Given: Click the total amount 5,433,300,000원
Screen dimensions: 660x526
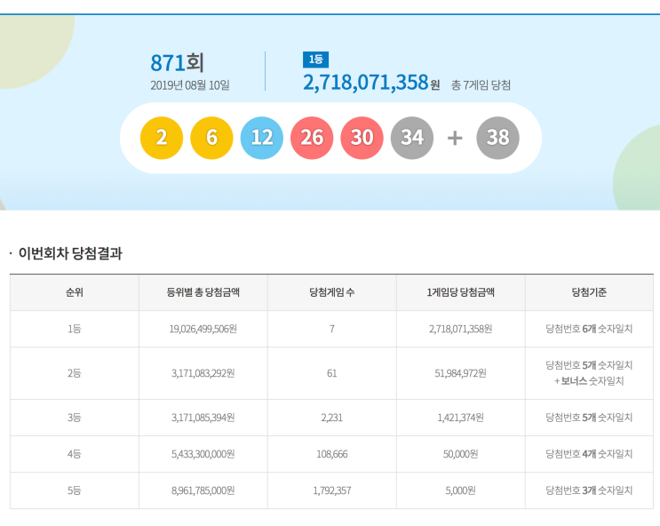Looking at the screenshot, I should [203, 454].
